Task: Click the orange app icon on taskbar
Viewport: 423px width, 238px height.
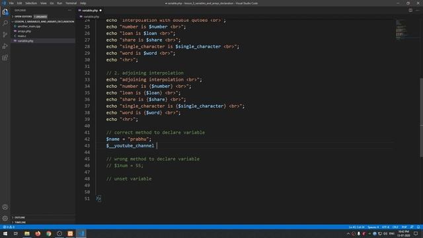Action: coord(70,233)
